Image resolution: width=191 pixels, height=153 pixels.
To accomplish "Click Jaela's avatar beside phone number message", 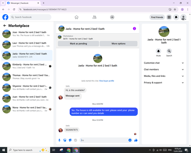I will [x=60, y=130].
